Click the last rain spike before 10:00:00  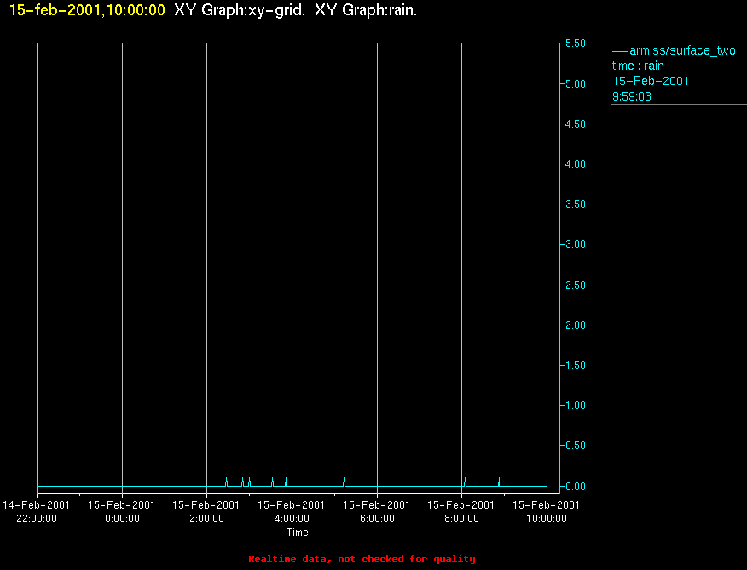[499, 481]
